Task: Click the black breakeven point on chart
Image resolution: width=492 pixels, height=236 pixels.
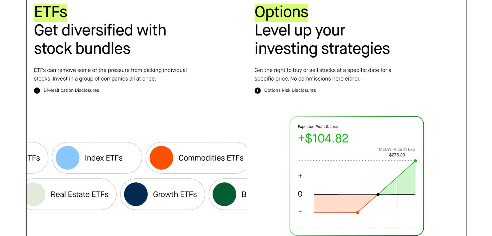Action: (378, 194)
